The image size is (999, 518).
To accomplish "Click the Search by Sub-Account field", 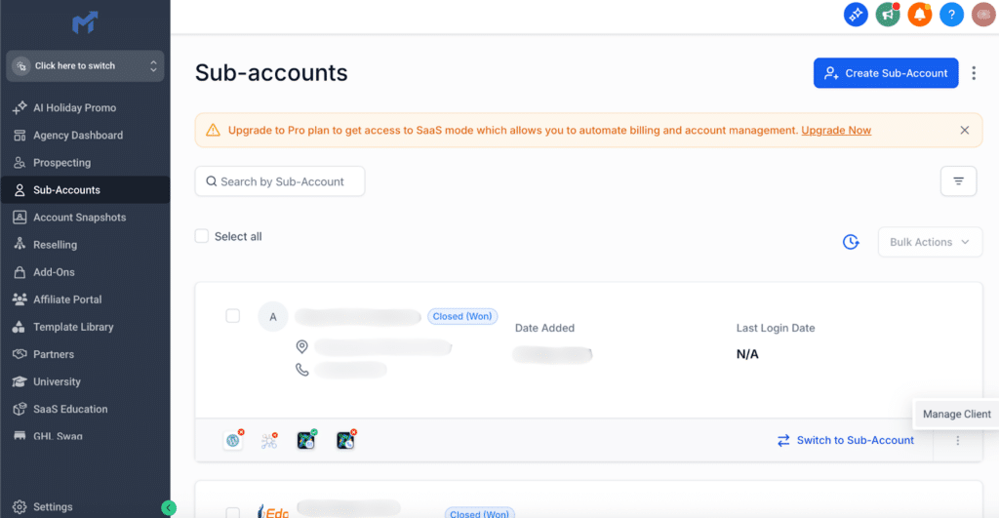I will coord(280,181).
